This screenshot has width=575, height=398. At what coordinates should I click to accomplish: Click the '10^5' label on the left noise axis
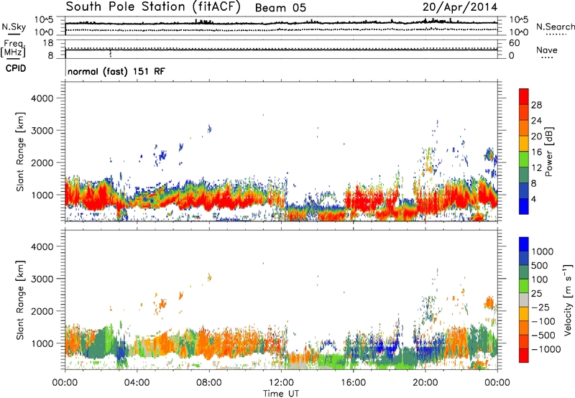click(x=44, y=20)
